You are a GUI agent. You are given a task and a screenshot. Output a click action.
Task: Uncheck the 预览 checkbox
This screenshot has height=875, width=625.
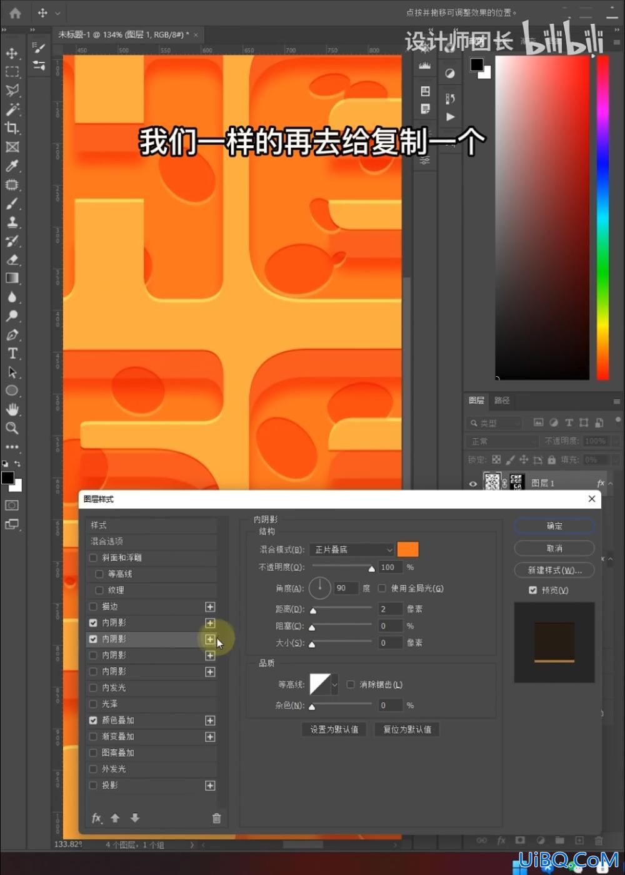pos(532,590)
